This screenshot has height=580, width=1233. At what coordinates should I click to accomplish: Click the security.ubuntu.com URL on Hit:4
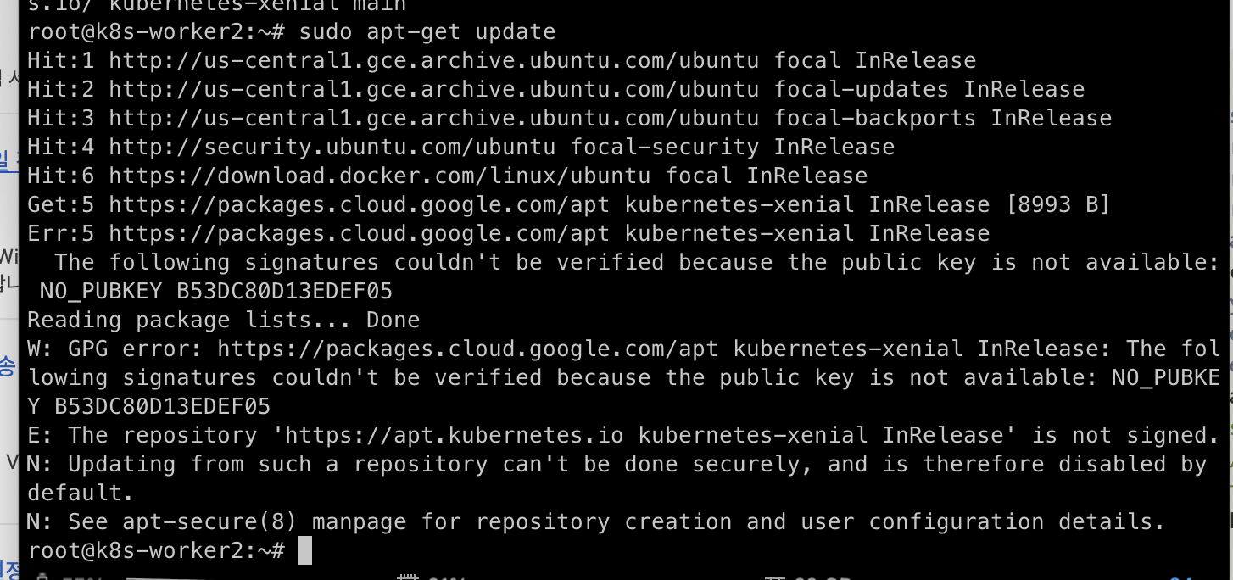[332, 147]
